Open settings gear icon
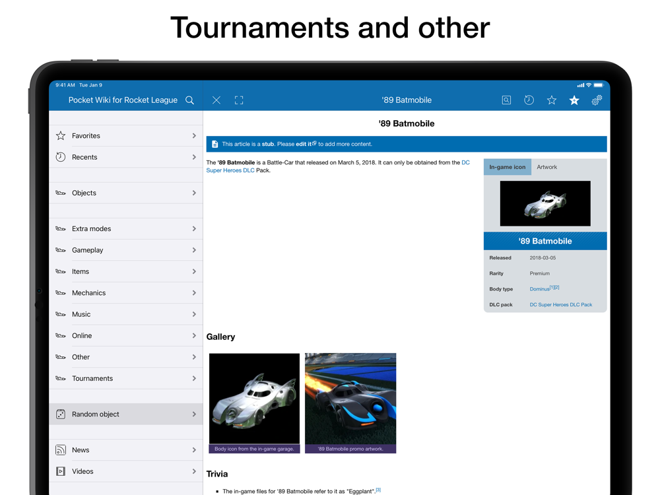This screenshot has width=660, height=495. [x=597, y=100]
